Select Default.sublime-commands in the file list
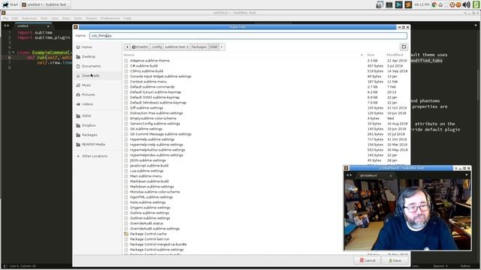This screenshot has height=270, width=481. coord(152,87)
